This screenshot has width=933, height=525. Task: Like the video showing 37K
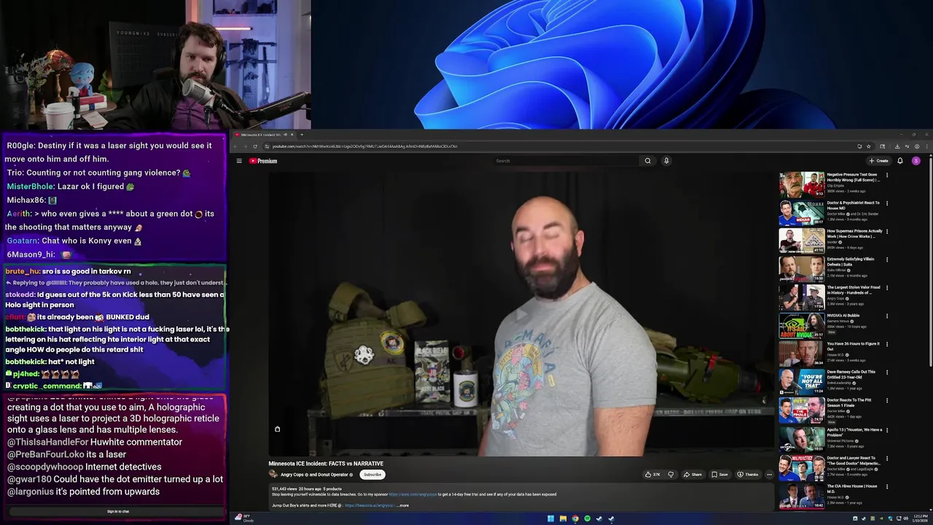pyautogui.click(x=653, y=475)
